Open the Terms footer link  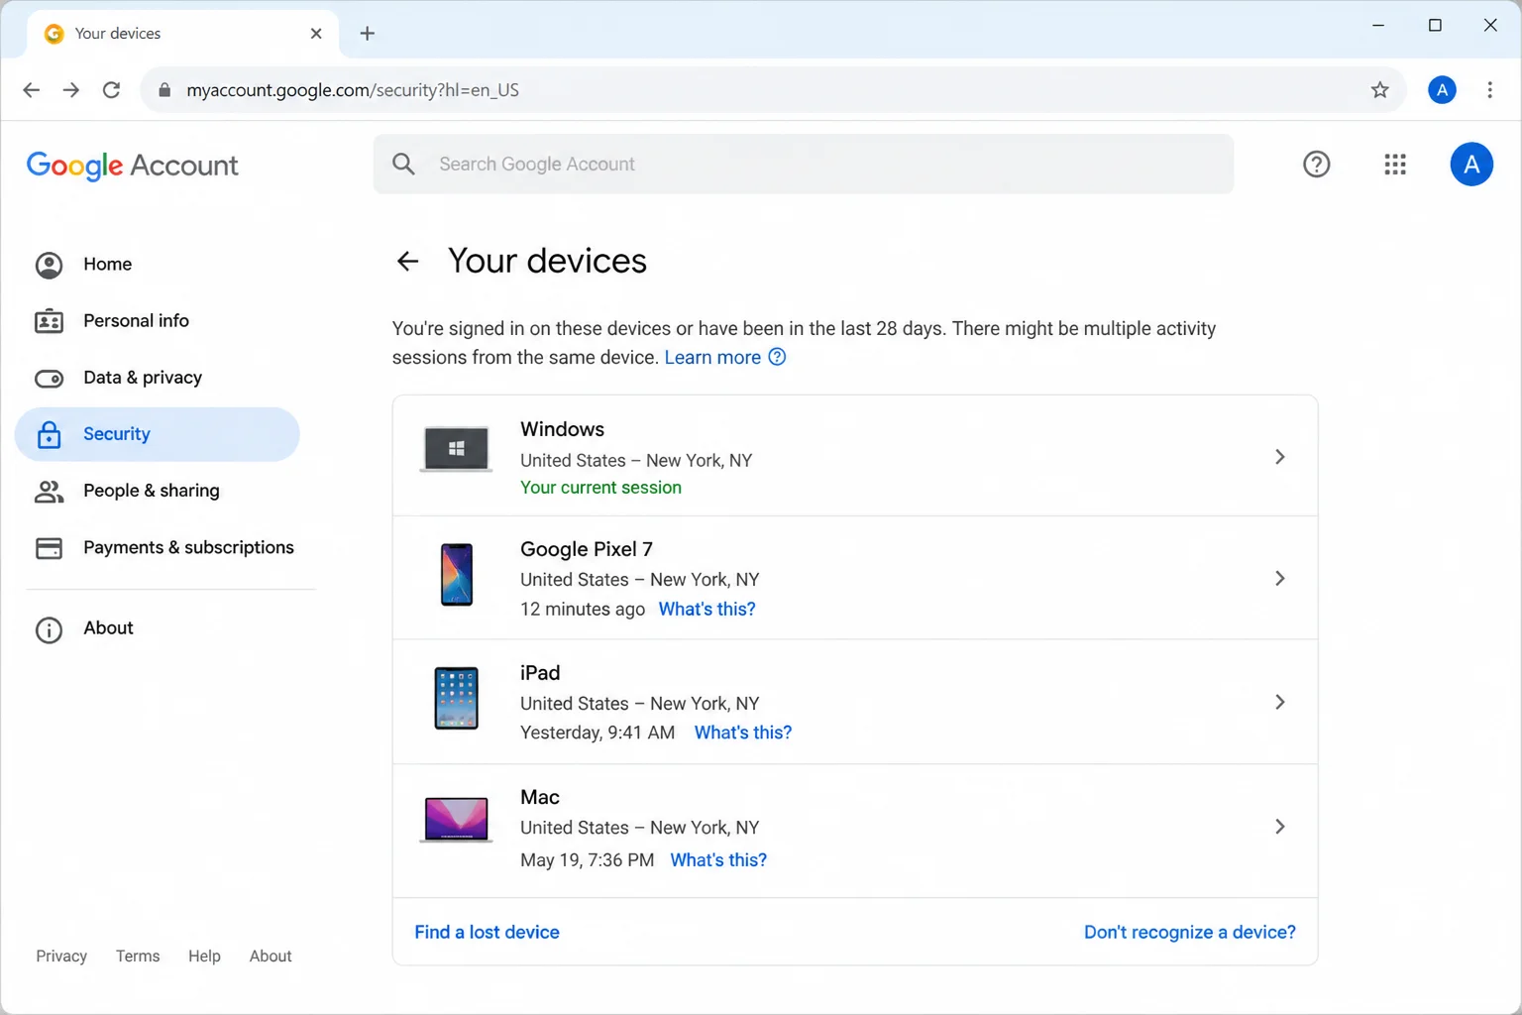138,957
